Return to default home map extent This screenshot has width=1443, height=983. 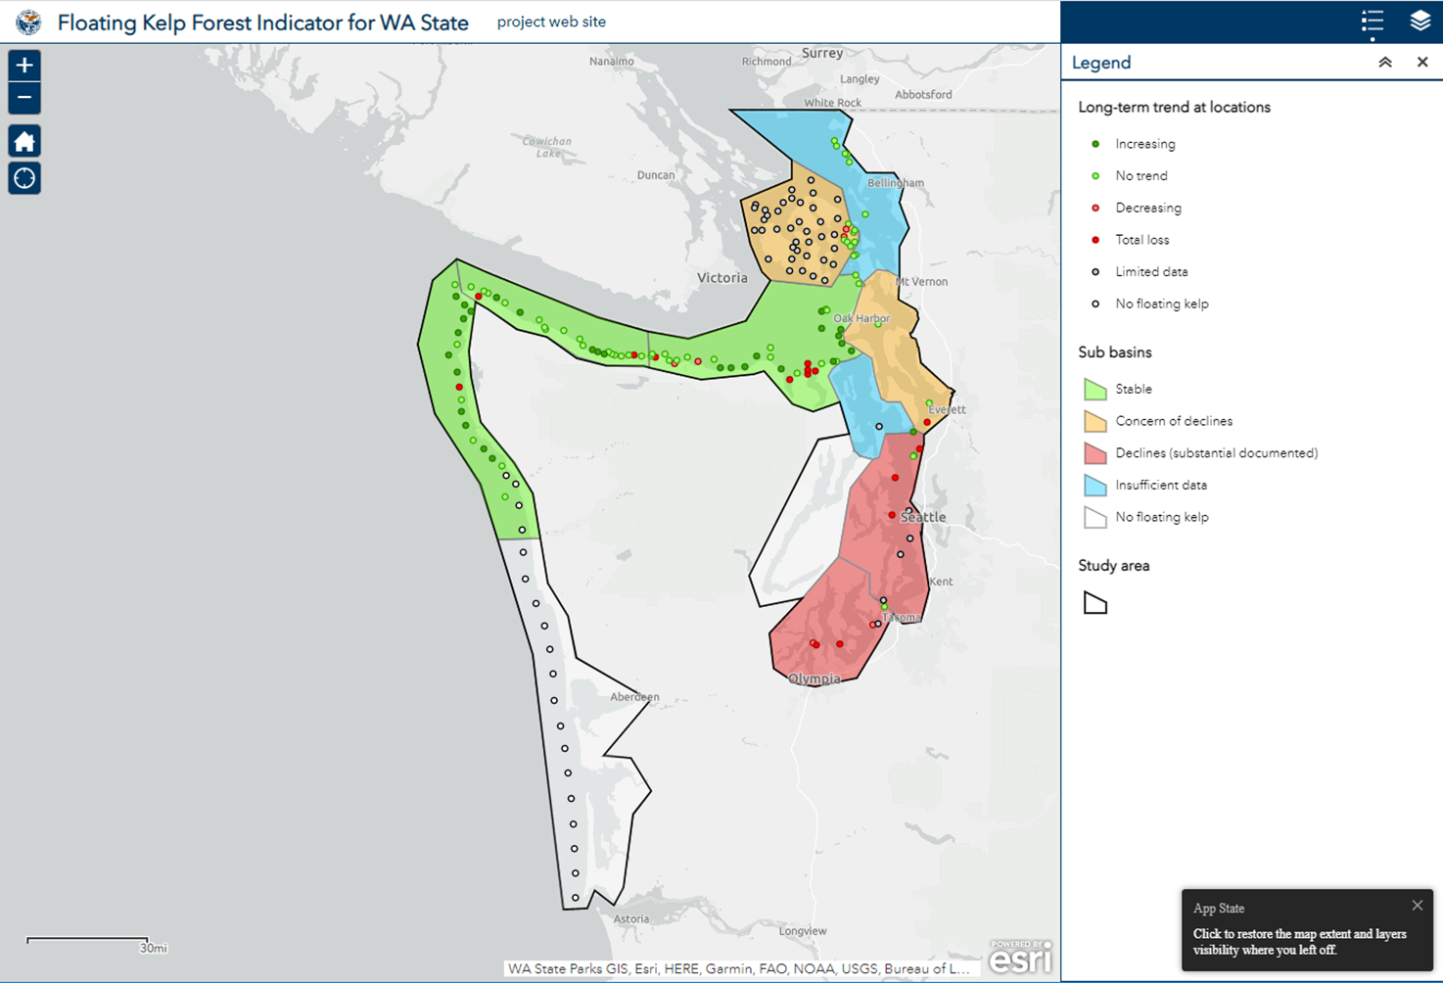(x=24, y=141)
